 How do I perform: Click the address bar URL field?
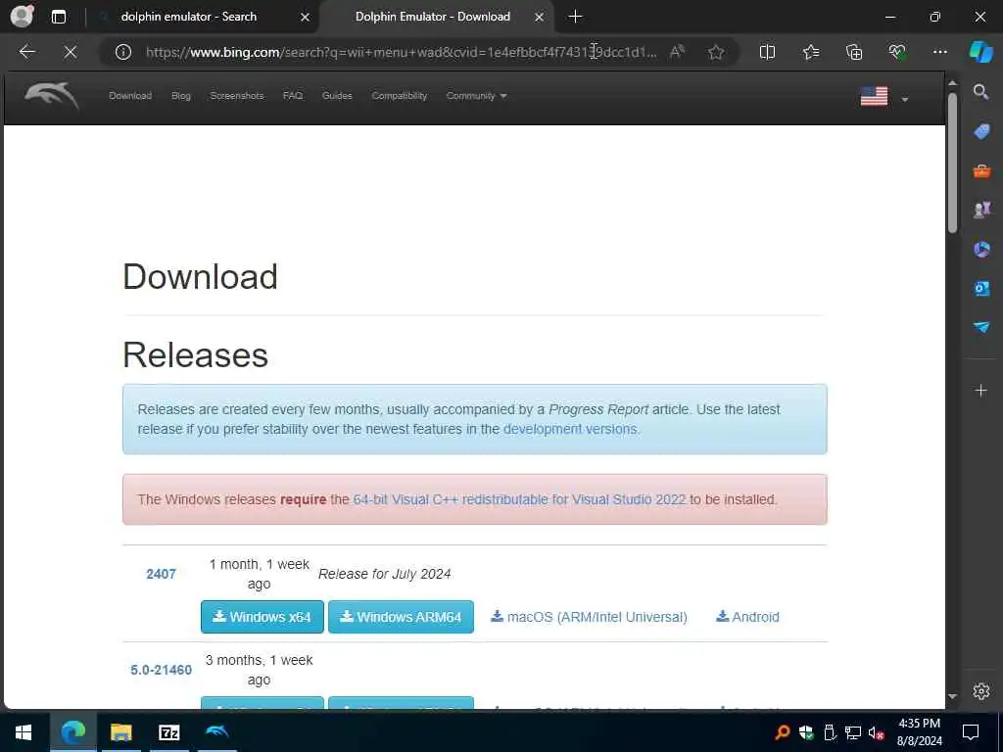click(401, 52)
